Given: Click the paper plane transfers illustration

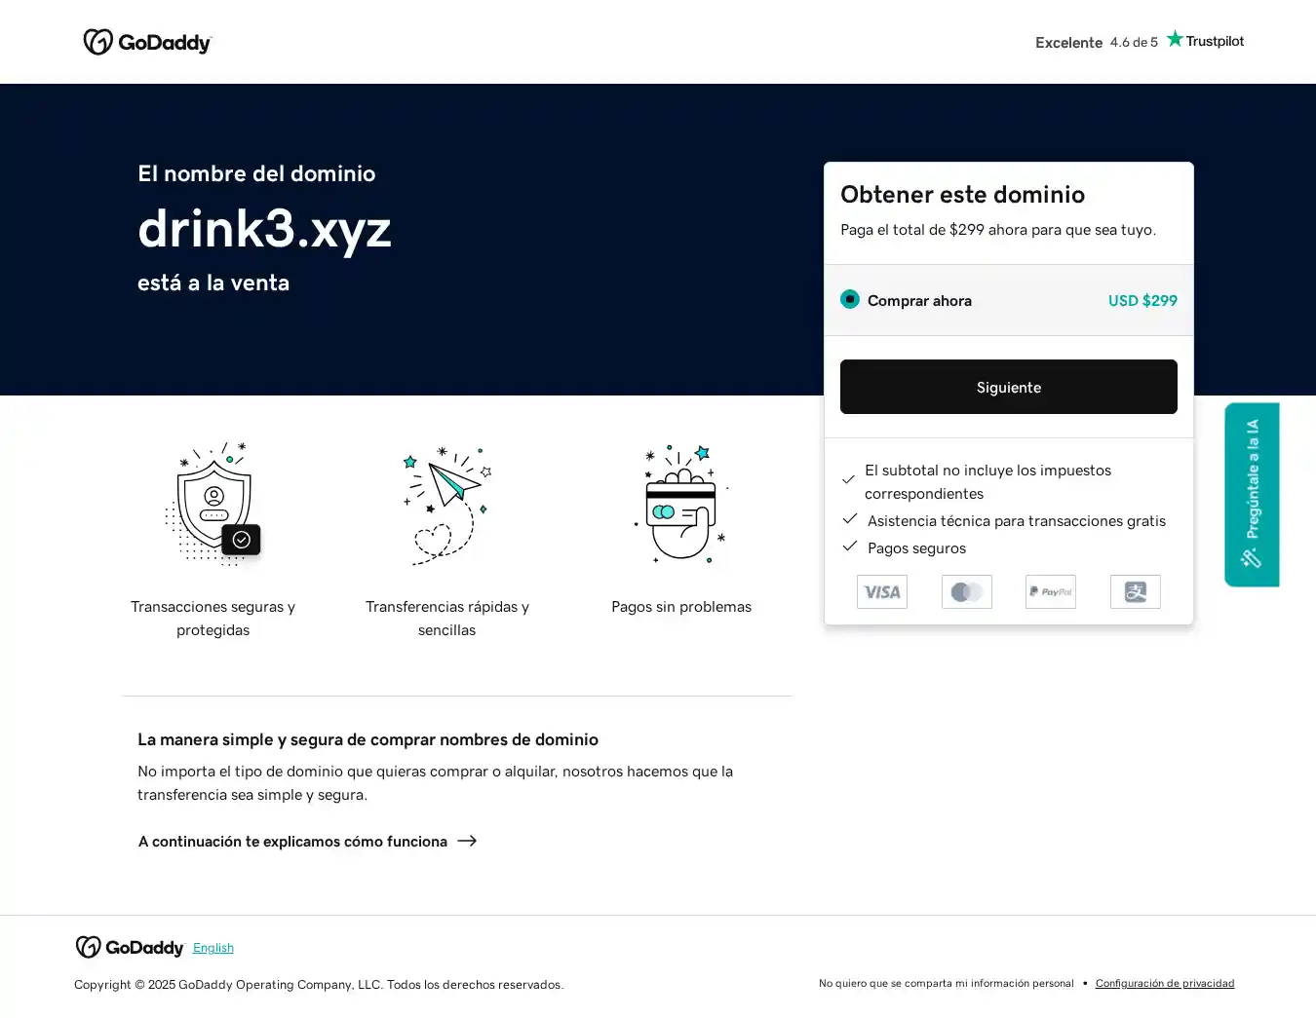Looking at the screenshot, I should point(446,505).
